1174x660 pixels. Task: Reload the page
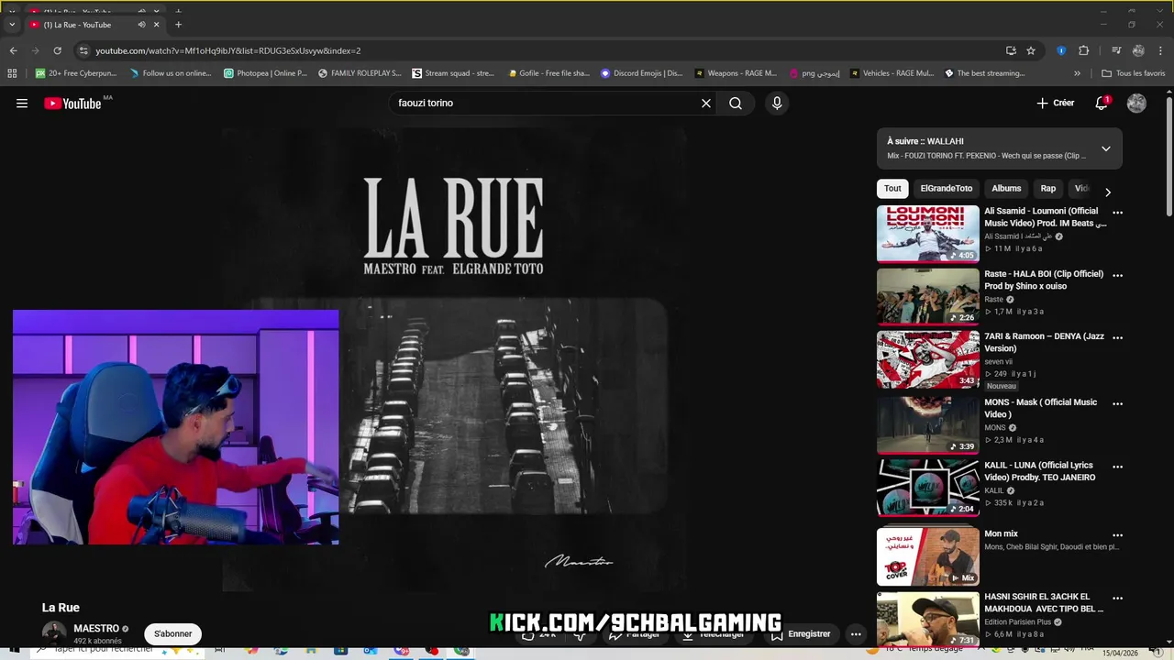coord(57,50)
